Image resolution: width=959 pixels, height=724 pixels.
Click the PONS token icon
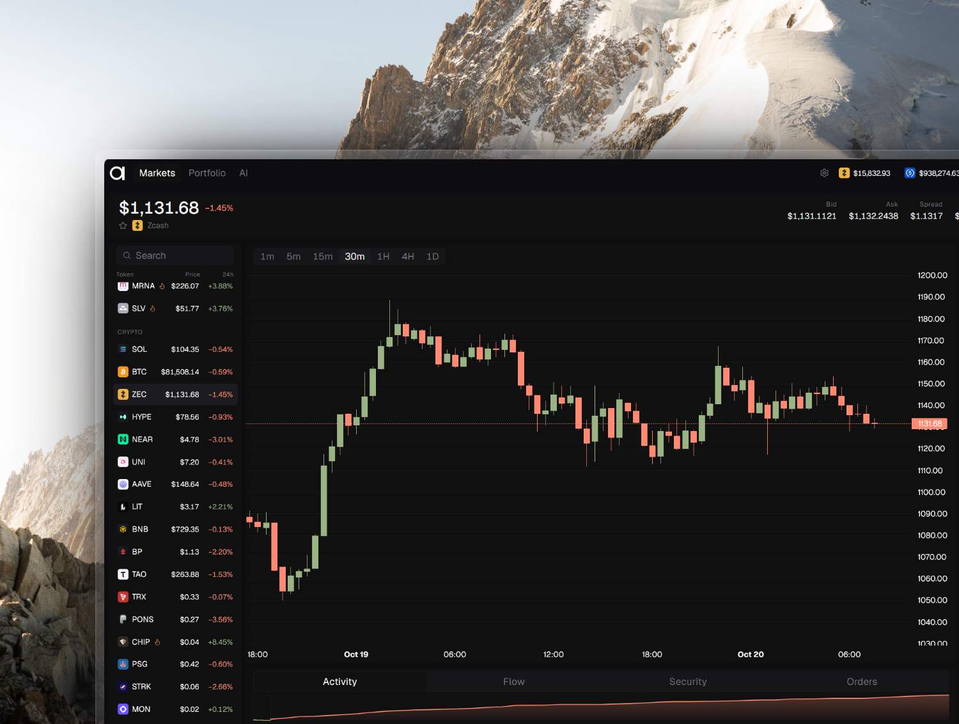123,619
